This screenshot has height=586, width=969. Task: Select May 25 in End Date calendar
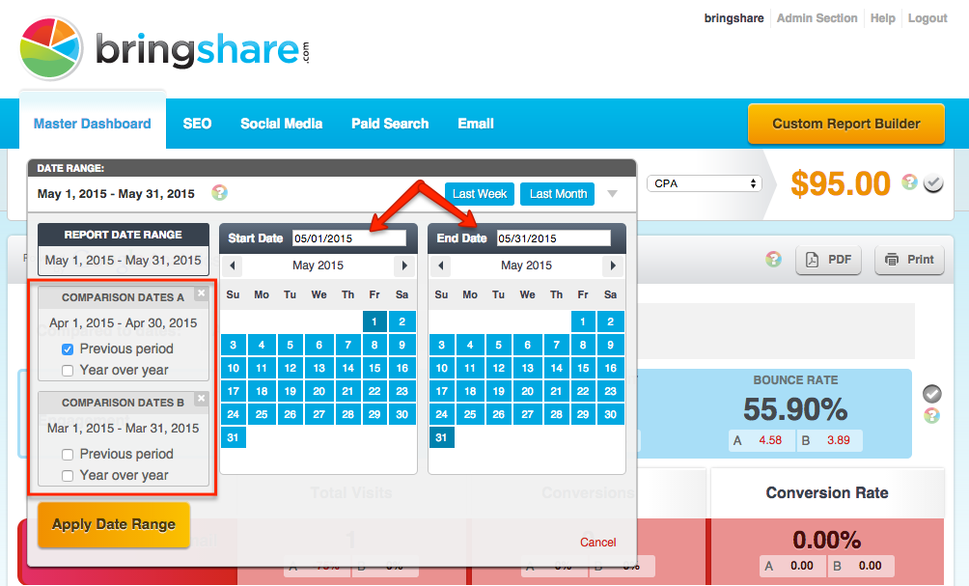point(470,414)
